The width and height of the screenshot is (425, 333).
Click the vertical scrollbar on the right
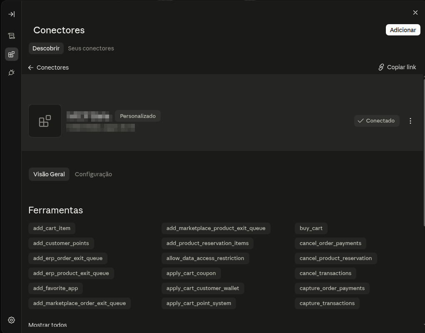point(424,152)
